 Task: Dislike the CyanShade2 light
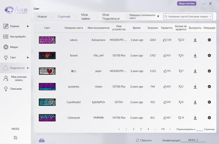(x=180, y=102)
